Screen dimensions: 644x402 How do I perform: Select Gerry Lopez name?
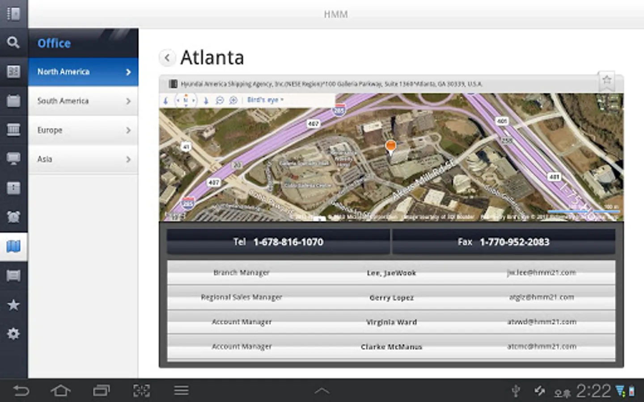(391, 297)
